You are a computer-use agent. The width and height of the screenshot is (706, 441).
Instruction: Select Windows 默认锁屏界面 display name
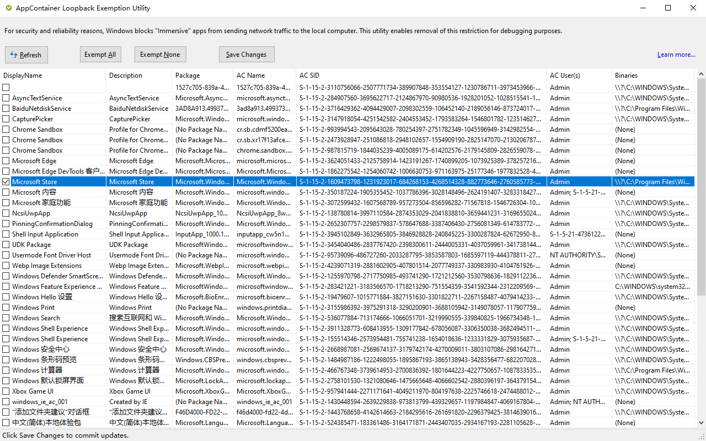click(48, 380)
